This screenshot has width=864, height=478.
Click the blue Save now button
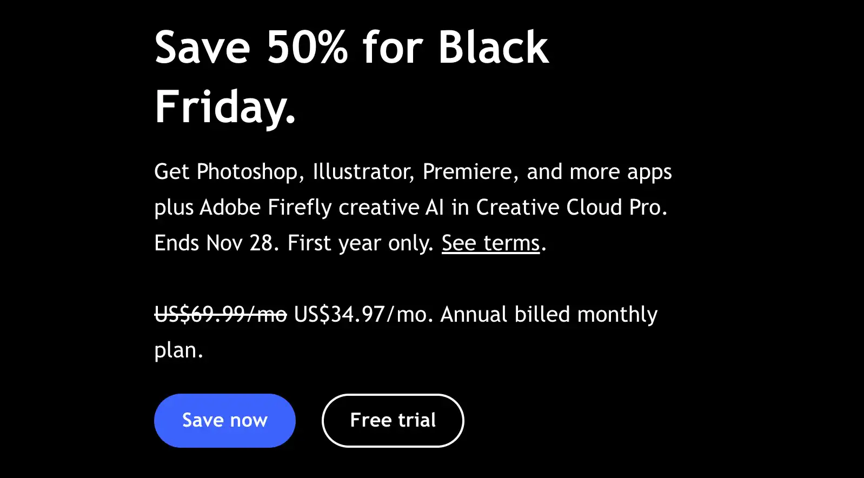pos(224,421)
